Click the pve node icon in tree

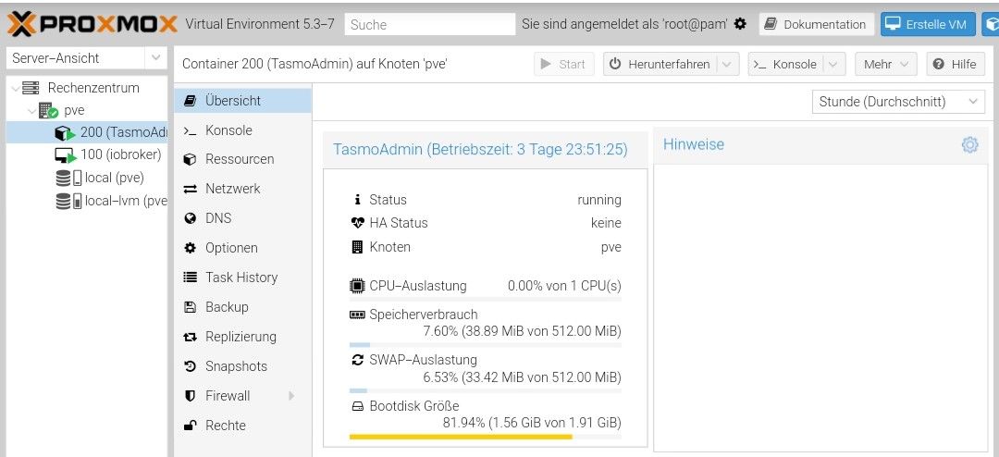[x=48, y=110]
